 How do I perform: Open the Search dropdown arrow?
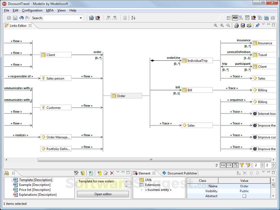pyautogui.click(x=81, y=18)
